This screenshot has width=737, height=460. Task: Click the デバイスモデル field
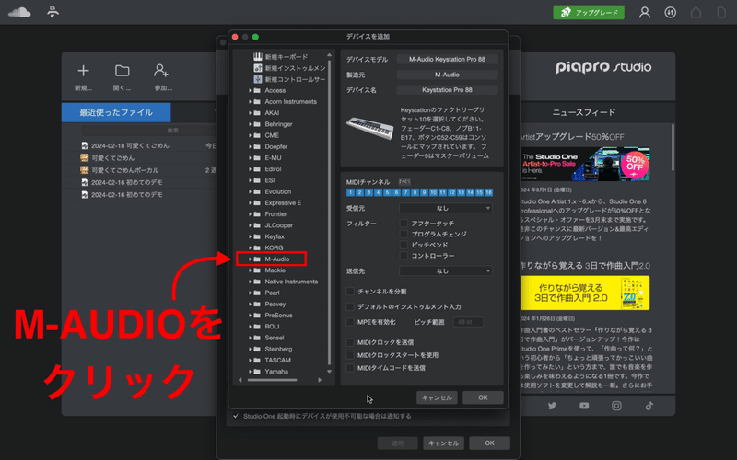click(447, 59)
